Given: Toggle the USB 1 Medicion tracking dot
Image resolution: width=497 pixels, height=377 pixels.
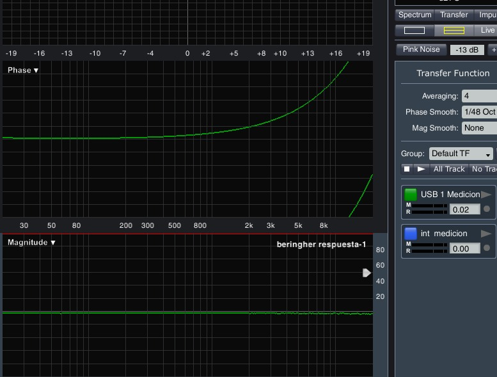Looking at the screenshot, I should point(487,209).
